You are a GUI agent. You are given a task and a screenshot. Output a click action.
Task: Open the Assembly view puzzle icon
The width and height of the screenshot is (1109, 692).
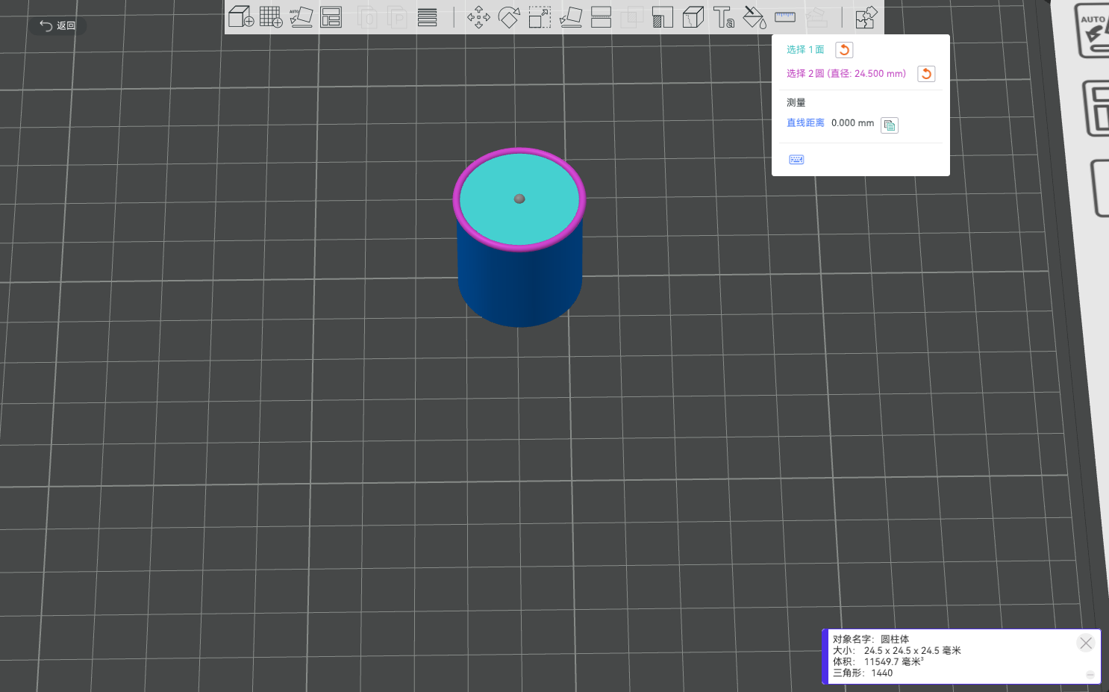tap(866, 17)
